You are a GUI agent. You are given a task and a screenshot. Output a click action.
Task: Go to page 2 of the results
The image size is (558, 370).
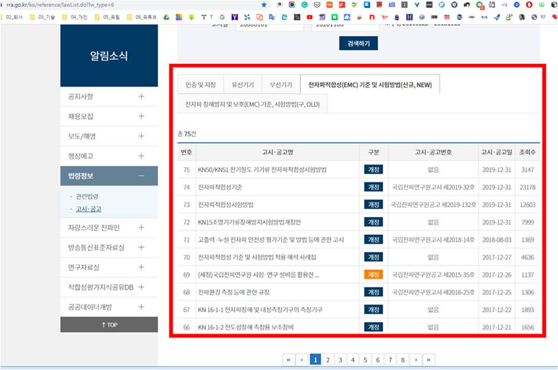[x=328, y=360]
